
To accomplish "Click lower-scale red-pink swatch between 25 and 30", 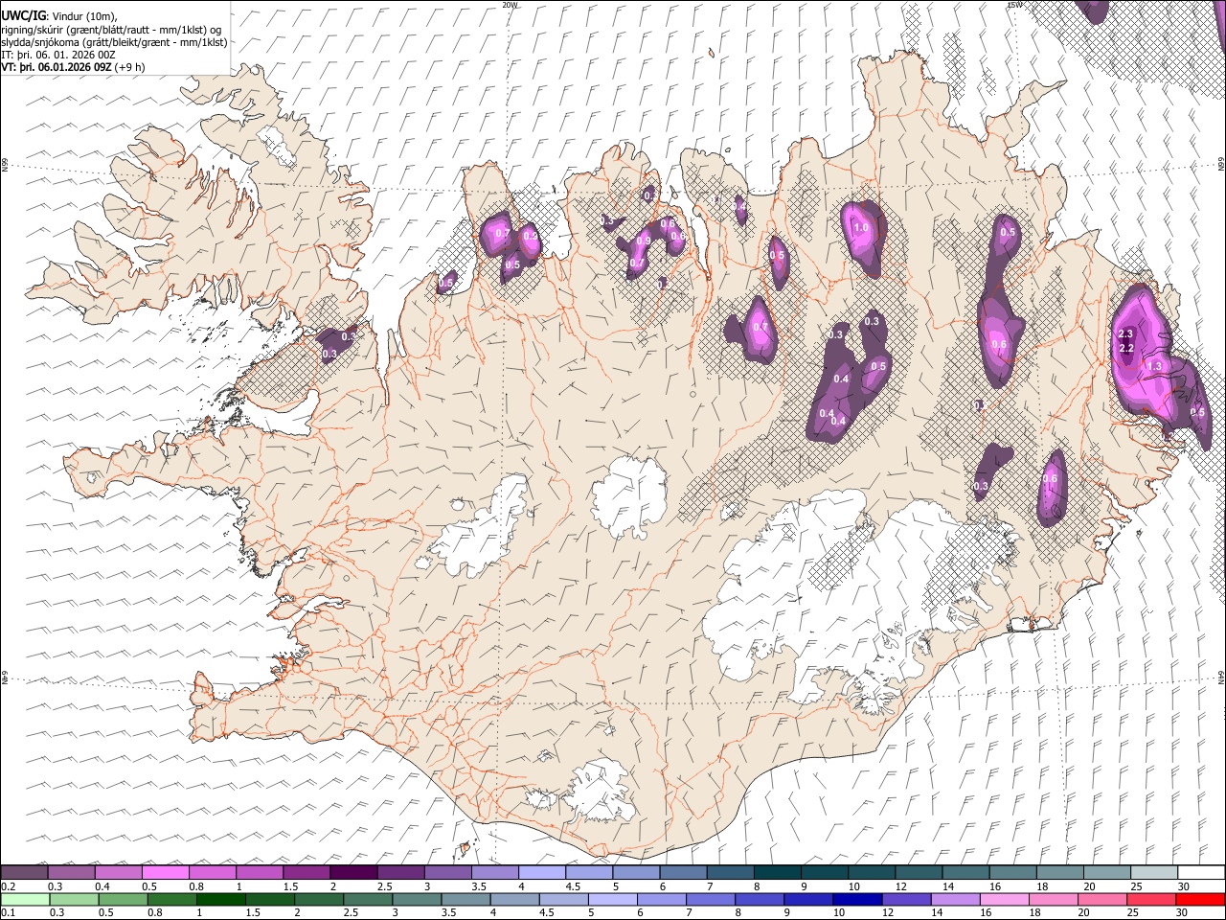I will point(1152,899).
